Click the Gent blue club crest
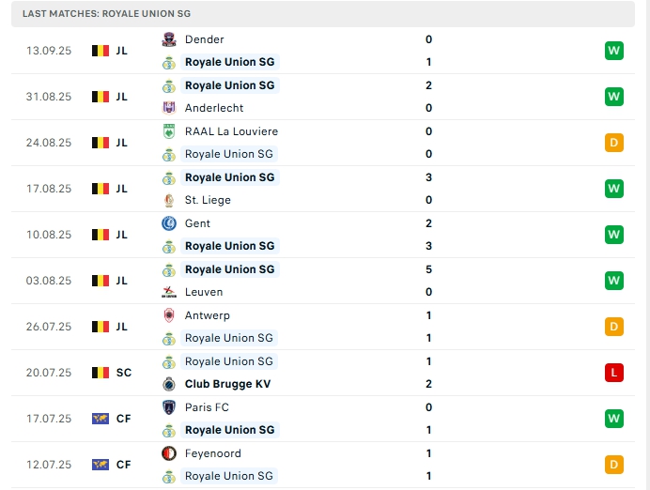This screenshot has height=490, width=650. point(169,223)
